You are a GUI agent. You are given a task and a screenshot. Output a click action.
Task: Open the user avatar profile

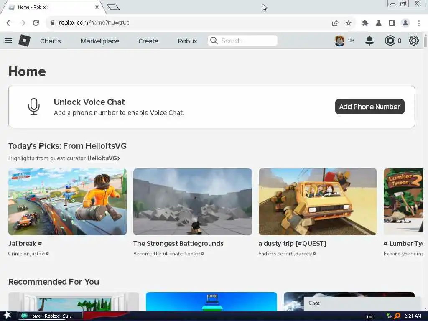click(339, 41)
